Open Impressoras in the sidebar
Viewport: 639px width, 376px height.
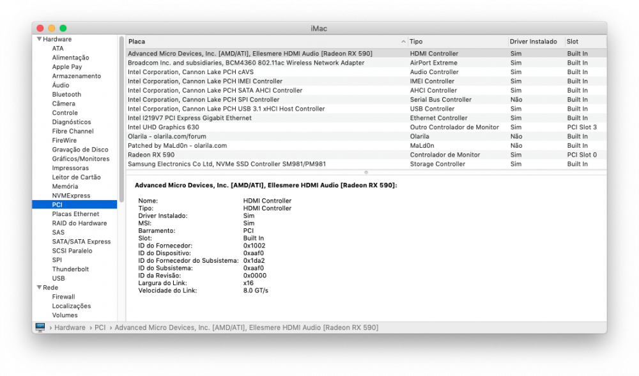click(70, 168)
